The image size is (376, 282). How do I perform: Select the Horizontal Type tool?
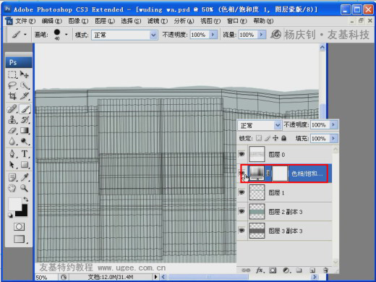(x=25, y=153)
